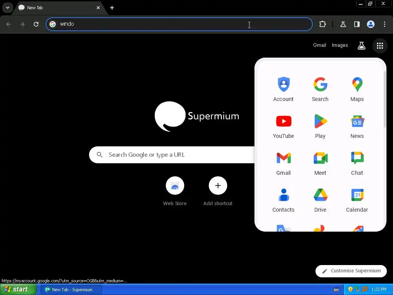Go back to previous page
This screenshot has height=295, width=393.
8,24
